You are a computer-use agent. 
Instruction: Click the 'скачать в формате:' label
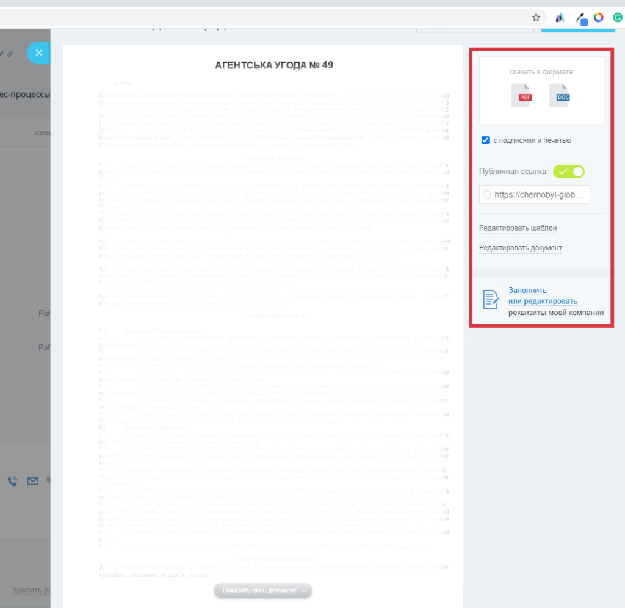(x=542, y=72)
